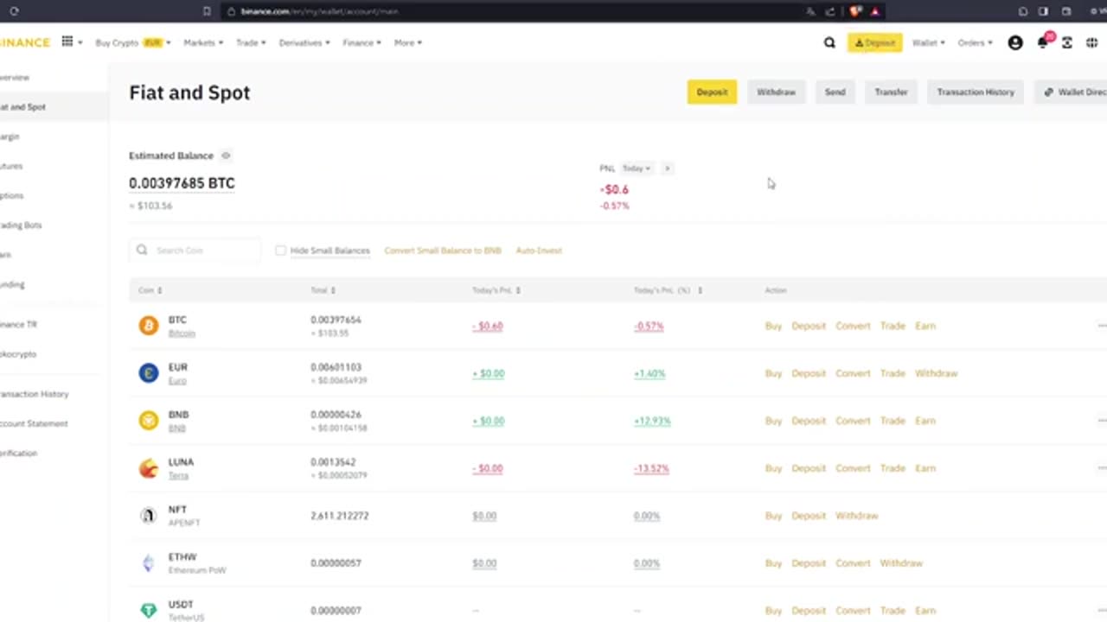This screenshot has width=1107, height=622.
Task: Expand the Markets dropdown
Action: coord(203,42)
